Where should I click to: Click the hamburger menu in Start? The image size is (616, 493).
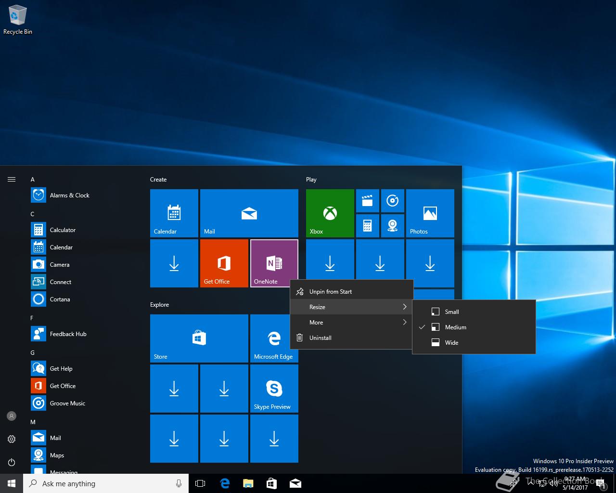[12, 180]
